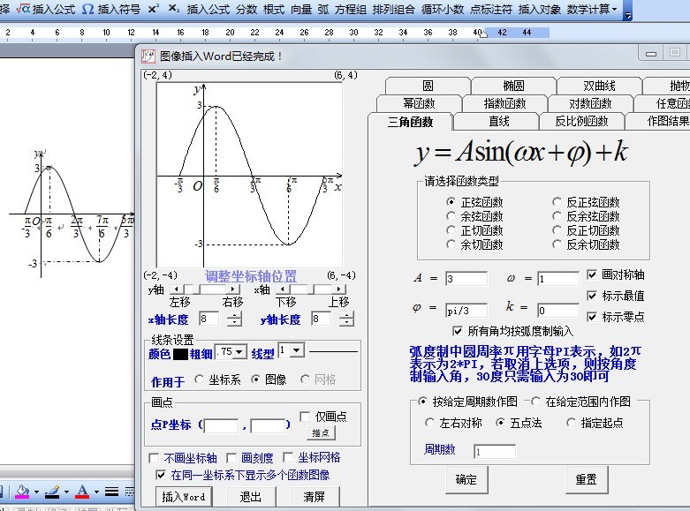Click the superscript x² icon
The width and height of the screenshot is (690, 511).
click(154, 9)
